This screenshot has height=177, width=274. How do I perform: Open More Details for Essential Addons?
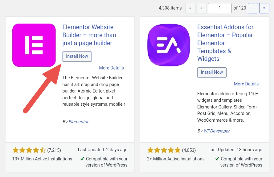coord(246,84)
